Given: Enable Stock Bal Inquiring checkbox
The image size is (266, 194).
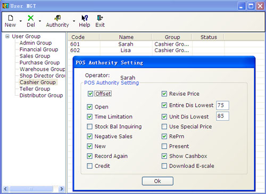Looking at the screenshot, I should (x=90, y=126).
